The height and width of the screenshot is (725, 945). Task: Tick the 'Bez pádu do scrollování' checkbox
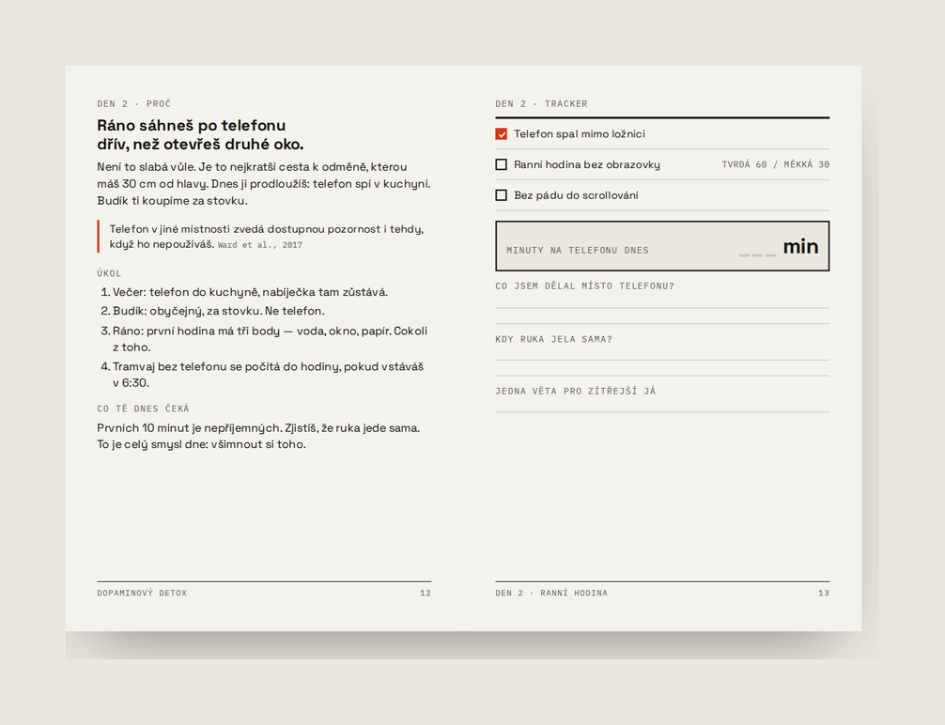point(501,195)
